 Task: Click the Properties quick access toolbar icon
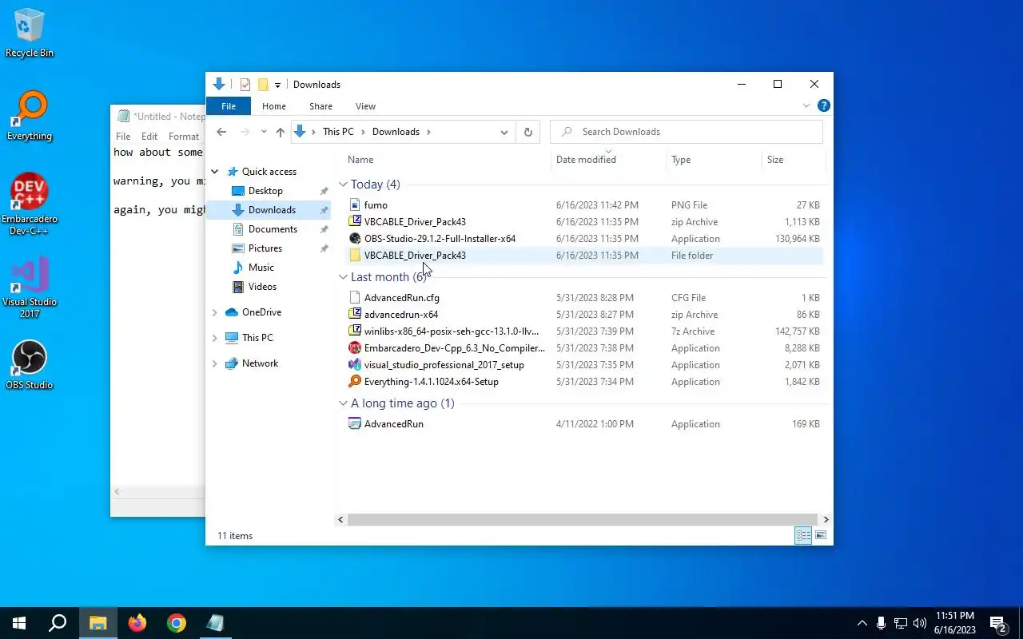click(x=245, y=85)
